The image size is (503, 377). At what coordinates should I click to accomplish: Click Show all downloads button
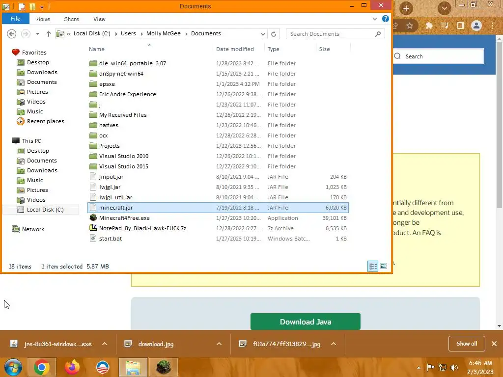pyautogui.click(x=467, y=344)
